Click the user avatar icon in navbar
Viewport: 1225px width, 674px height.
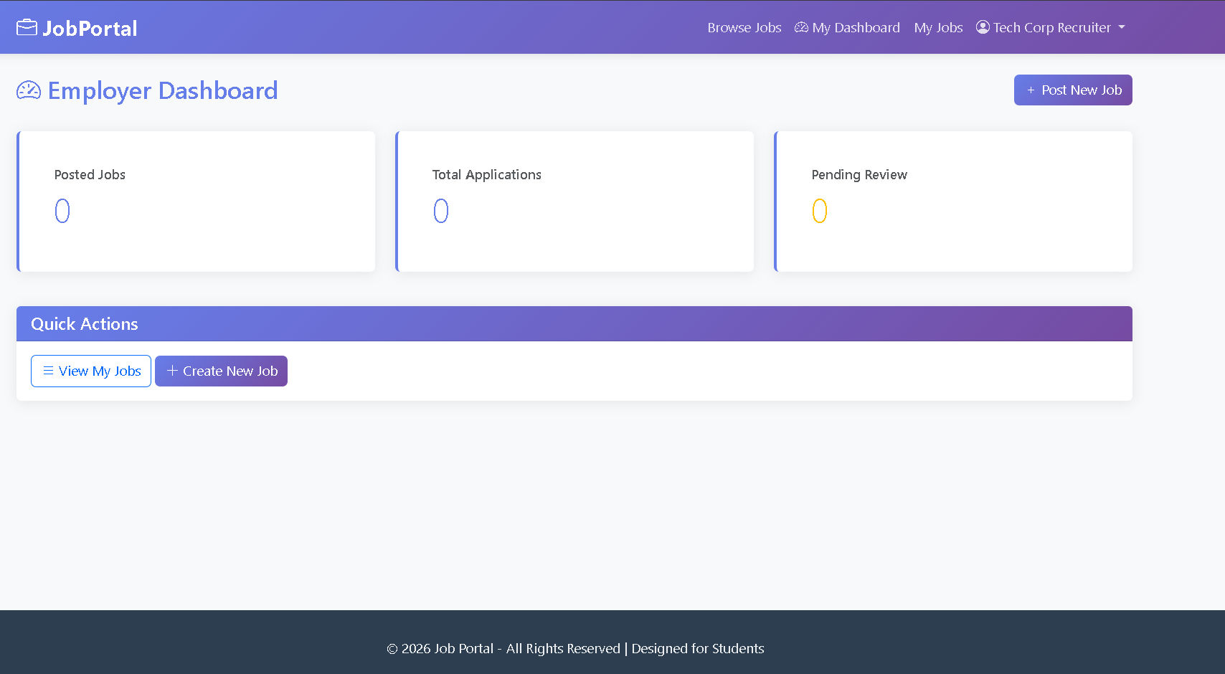[x=983, y=27]
